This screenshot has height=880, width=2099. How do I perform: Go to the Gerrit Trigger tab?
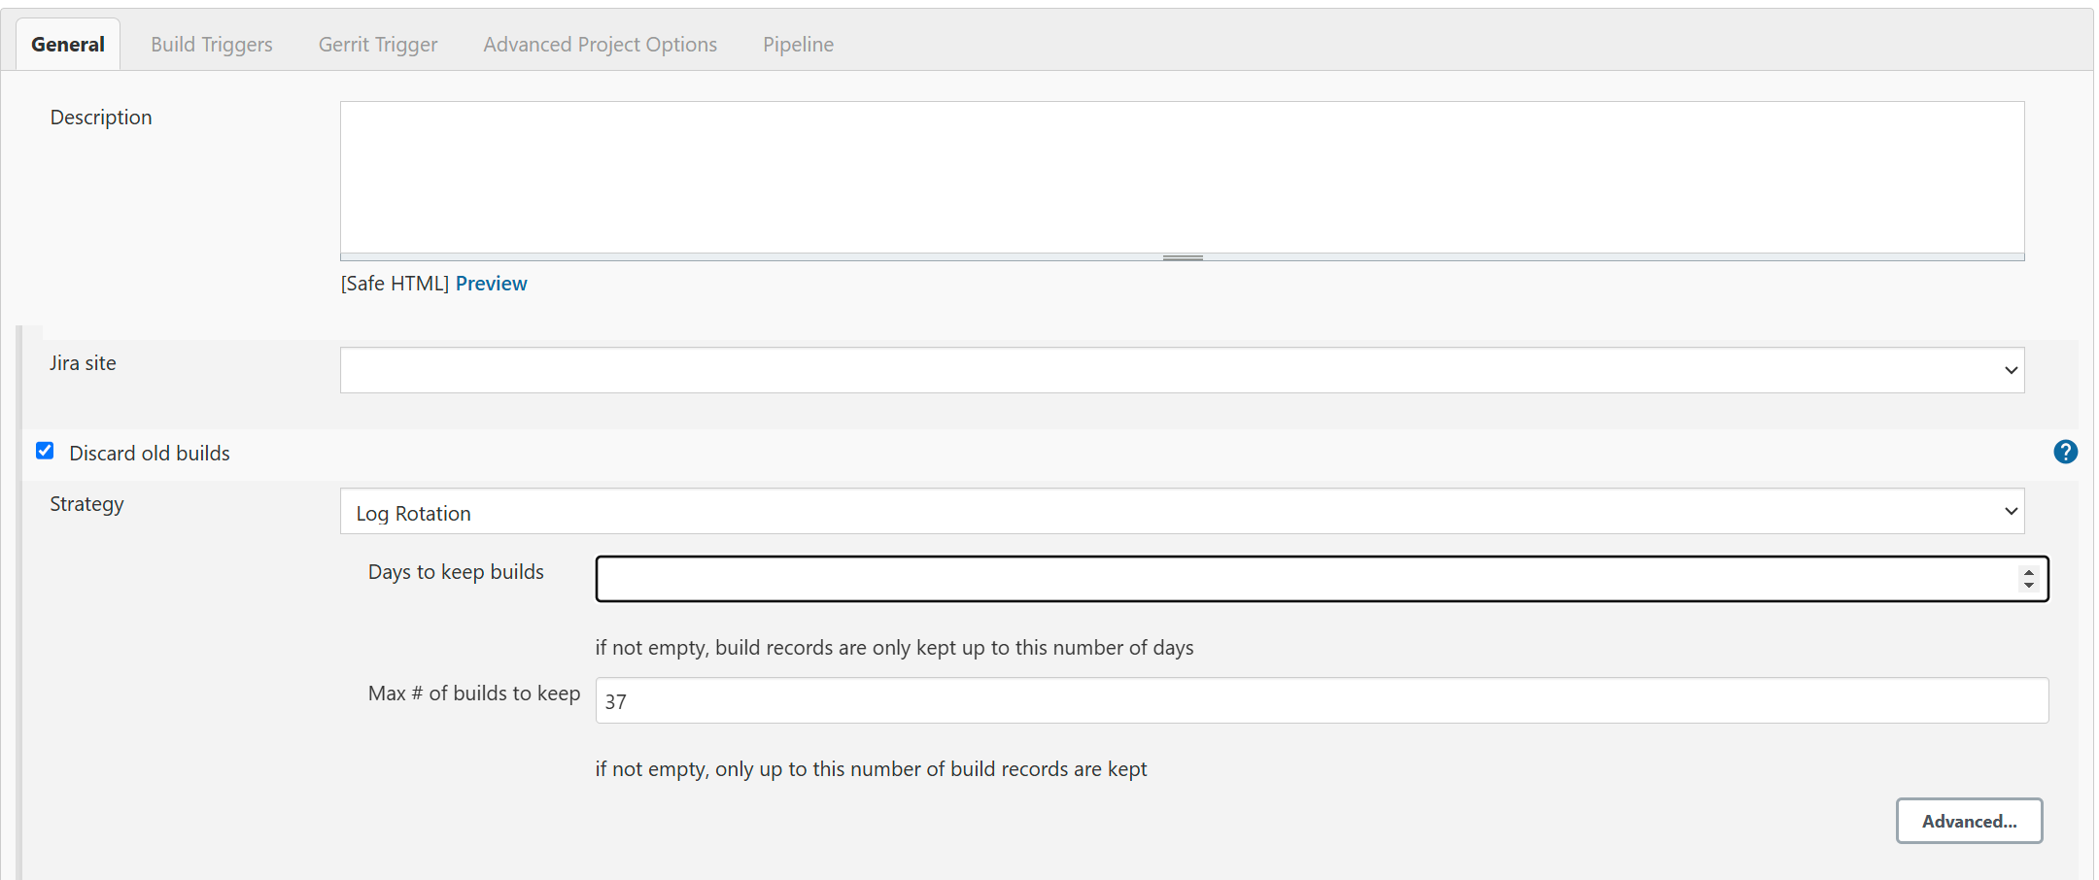coord(378,45)
